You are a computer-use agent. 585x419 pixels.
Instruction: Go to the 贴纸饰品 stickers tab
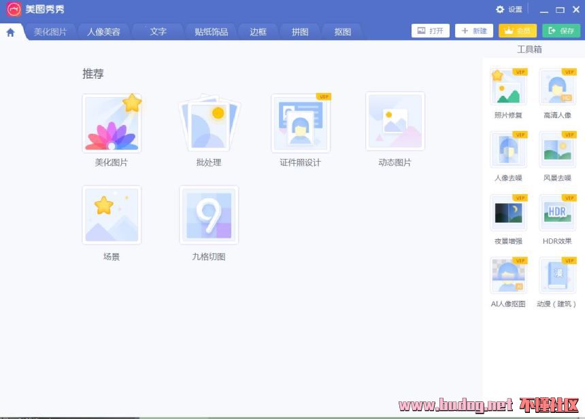pos(211,32)
